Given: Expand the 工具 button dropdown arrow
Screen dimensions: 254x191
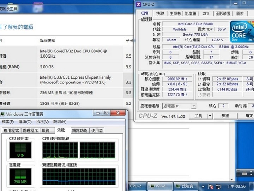Looking at the screenshot, I should [210, 116].
